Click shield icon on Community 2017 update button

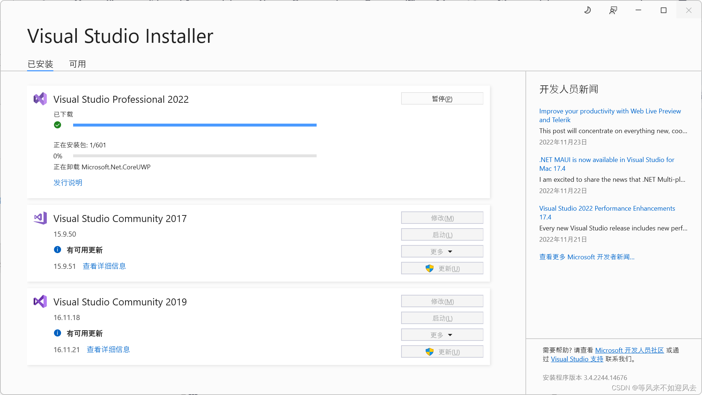pyautogui.click(x=430, y=268)
